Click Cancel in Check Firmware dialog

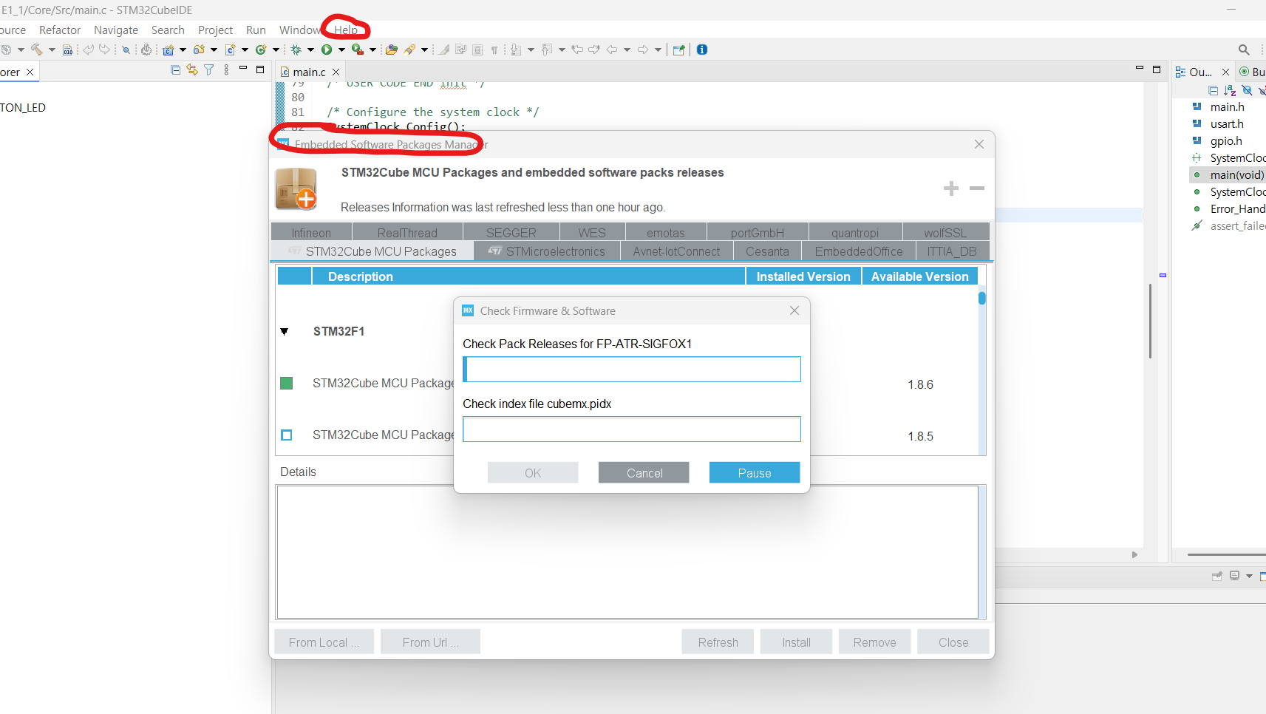pyautogui.click(x=644, y=473)
